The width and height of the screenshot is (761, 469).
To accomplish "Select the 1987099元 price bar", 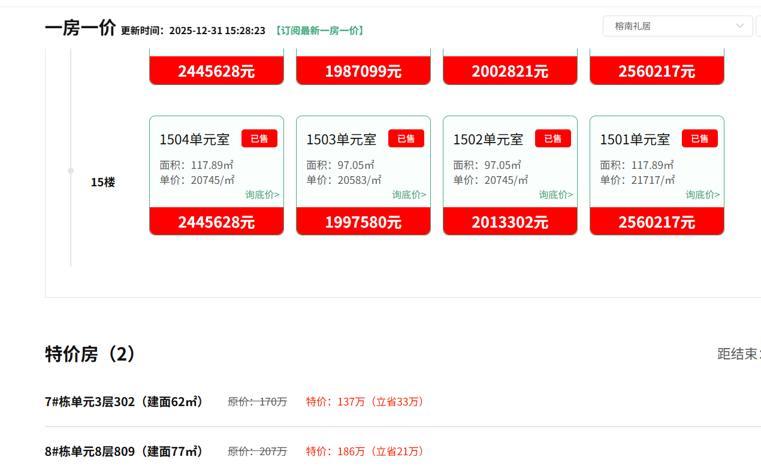I will (363, 71).
